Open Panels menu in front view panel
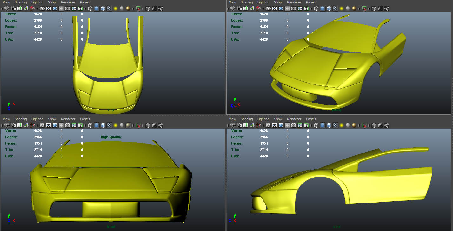This screenshot has width=453, height=231. [x=85, y=119]
